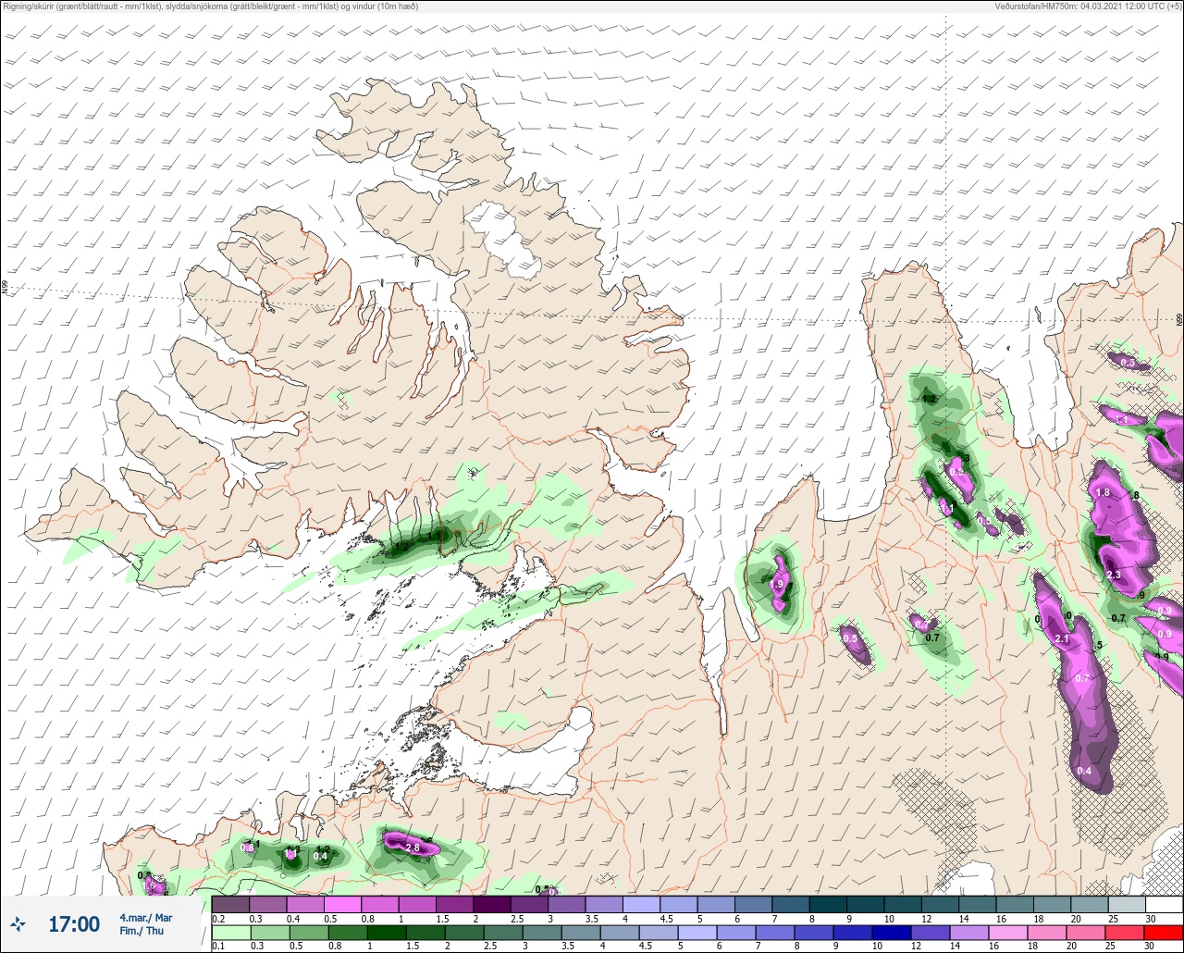Viewport: 1184px width, 953px height.
Task: Select the 4 lavender swatch in the snow legend
Action: [641, 905]
